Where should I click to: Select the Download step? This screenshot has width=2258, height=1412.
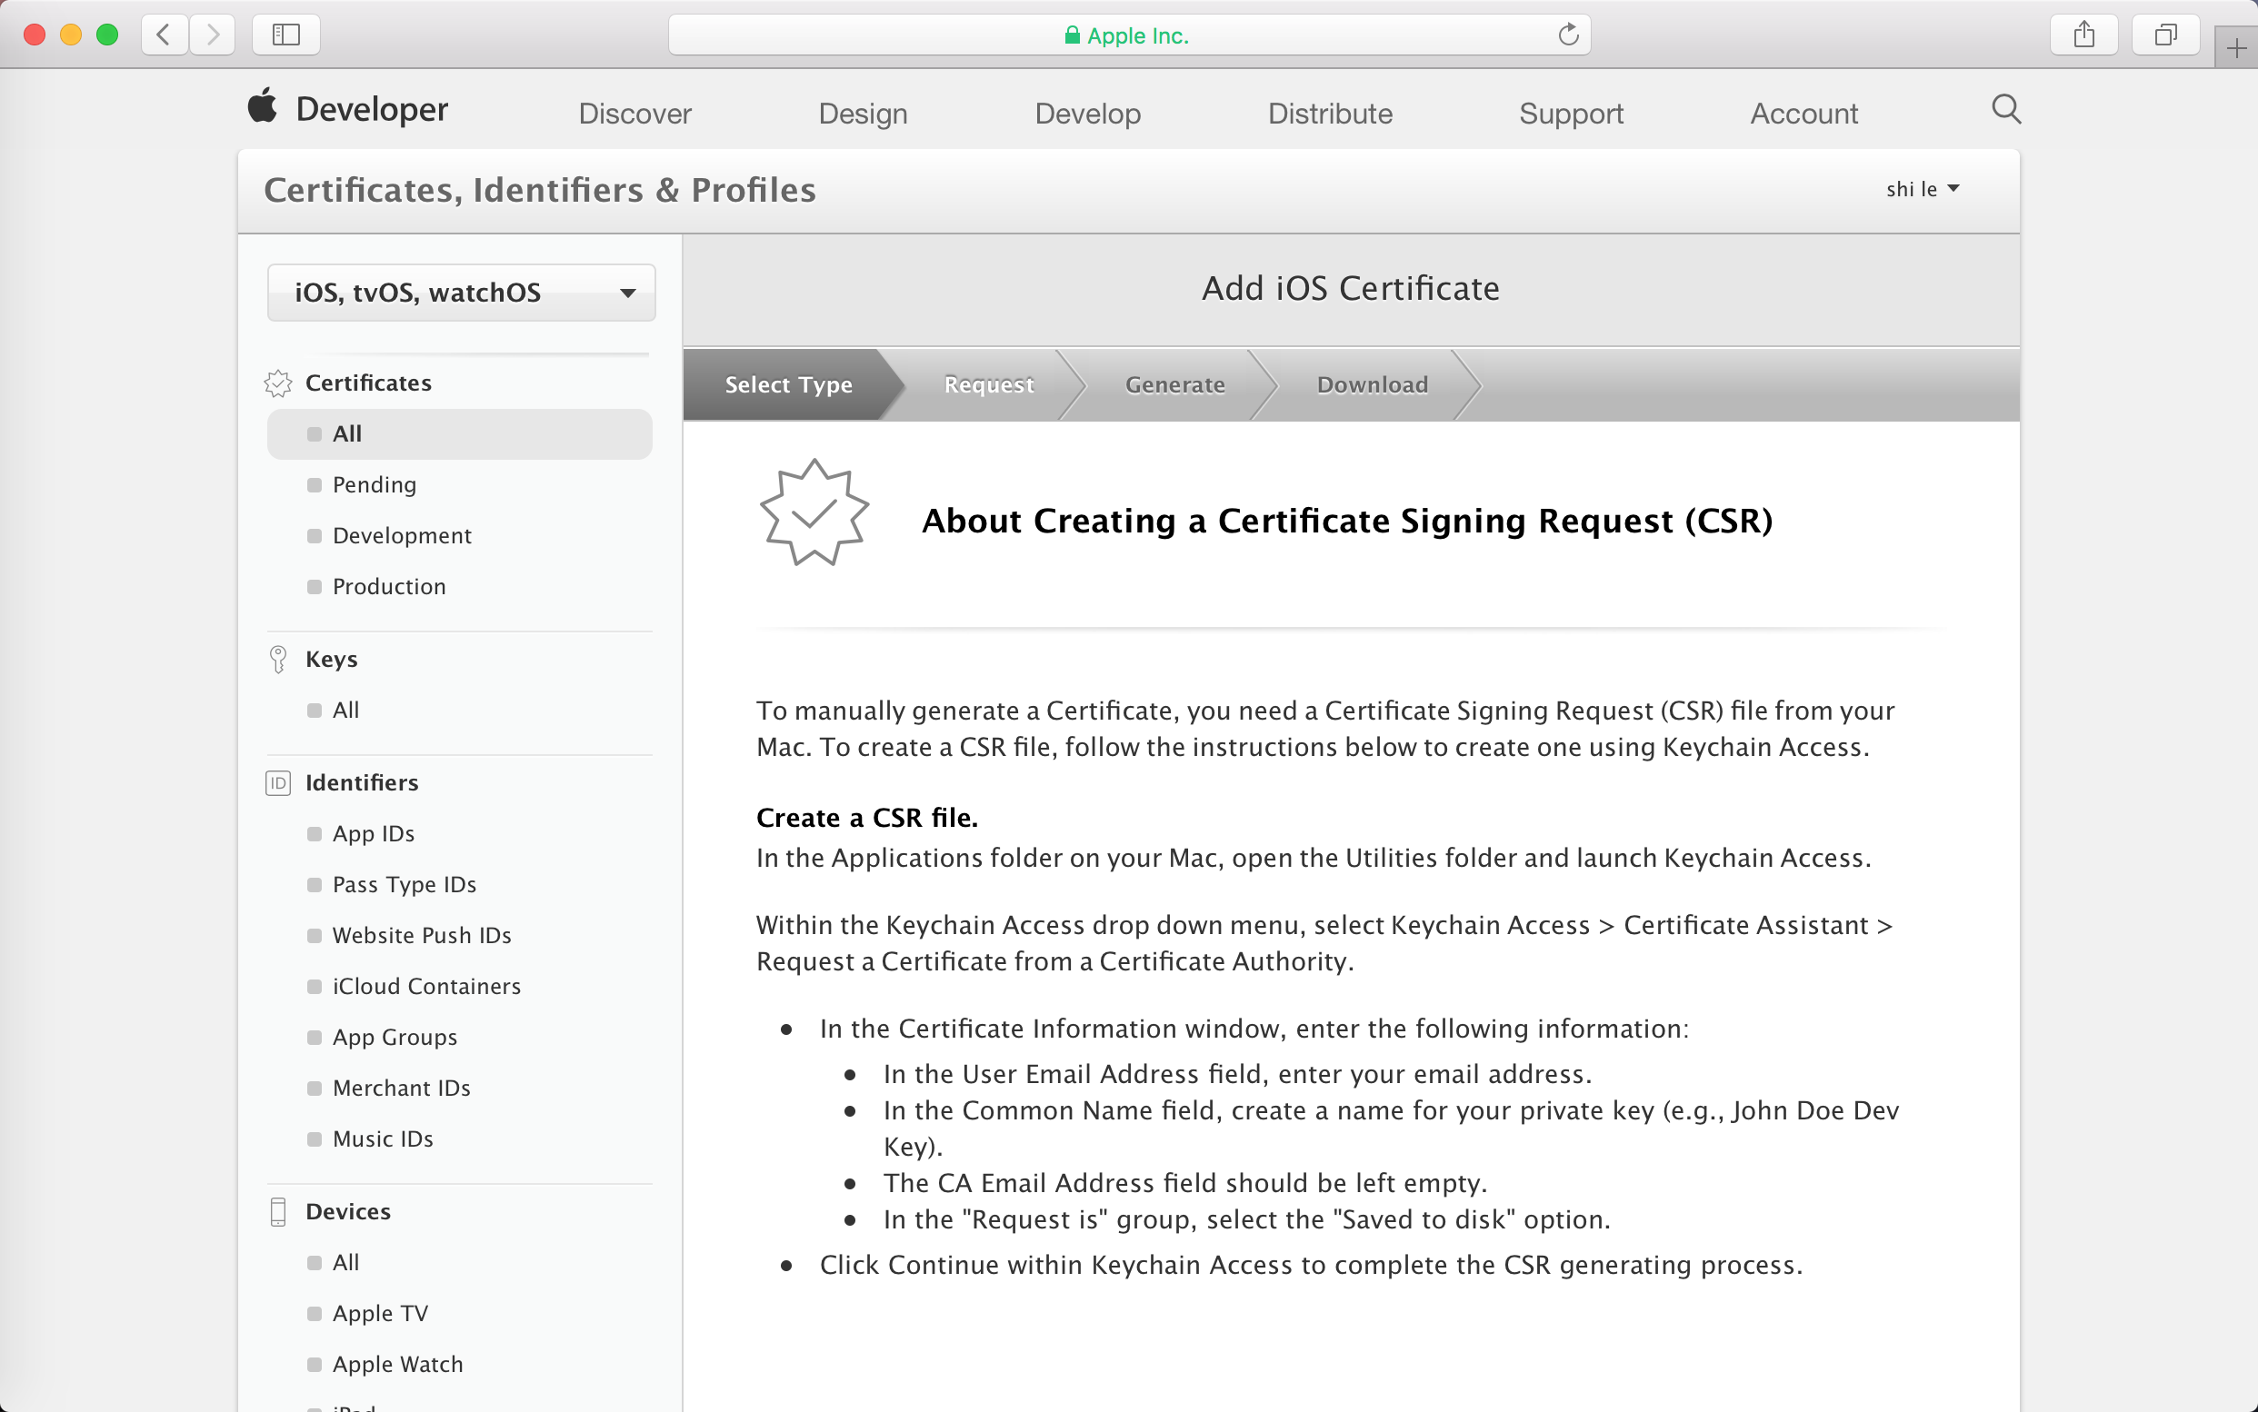(1373, 384)
